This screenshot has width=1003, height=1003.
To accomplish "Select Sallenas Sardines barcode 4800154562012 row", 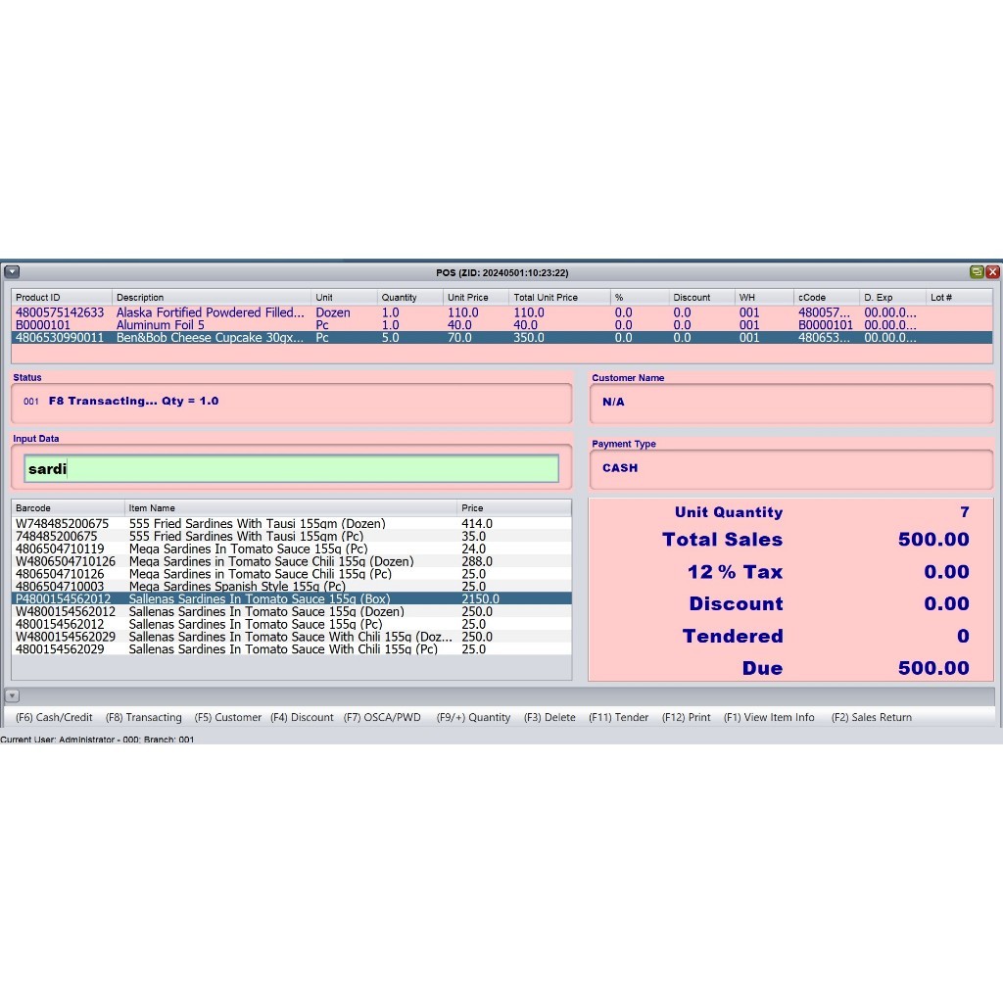I will tap(292, 624).
